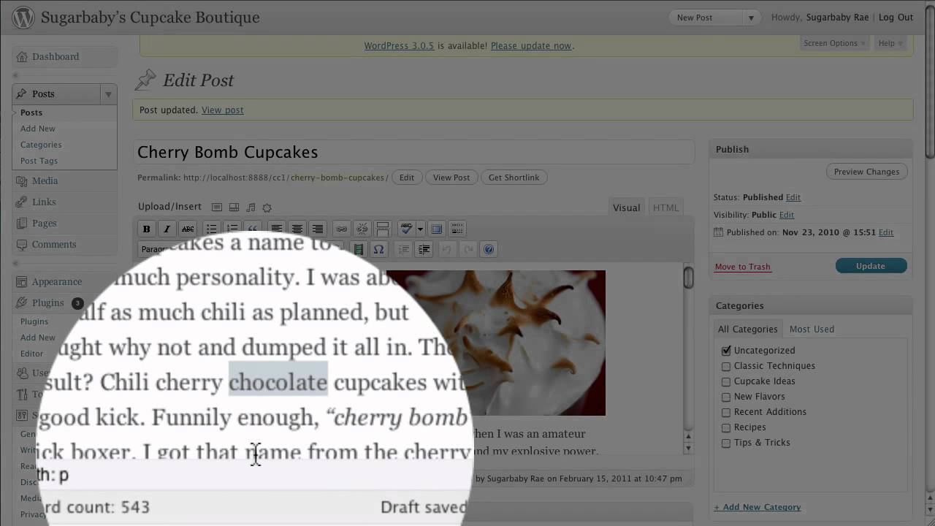Check the Tips & Tricks category
The width and height of the screenshot is (935, 526).
click(726, 443)
